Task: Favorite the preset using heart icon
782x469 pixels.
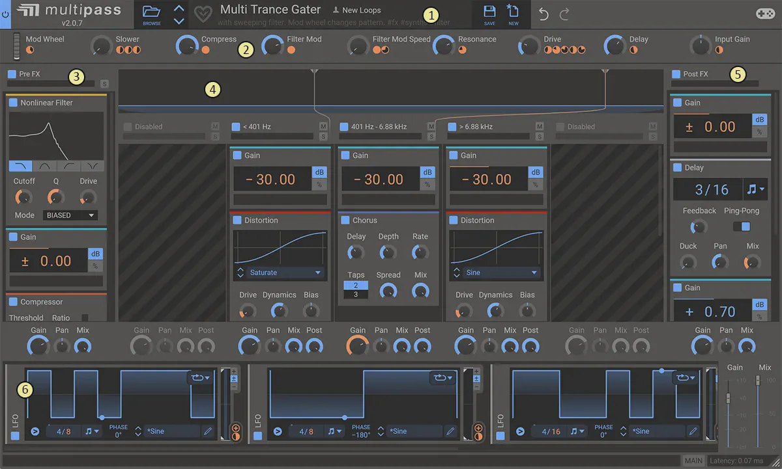Action: click(x=204, y=14)
